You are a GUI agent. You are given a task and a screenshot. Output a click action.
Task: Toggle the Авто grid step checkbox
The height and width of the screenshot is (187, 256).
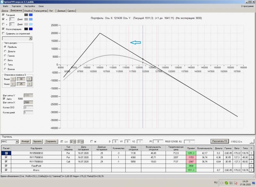pos(4,99)
